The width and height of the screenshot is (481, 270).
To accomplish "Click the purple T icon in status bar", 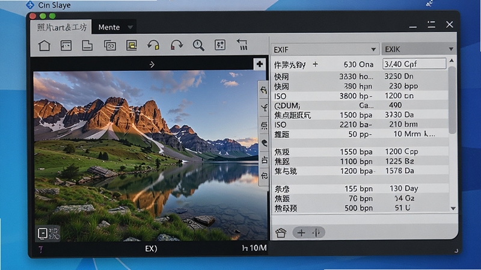I will pyautogui.click(x=41, y=250).
